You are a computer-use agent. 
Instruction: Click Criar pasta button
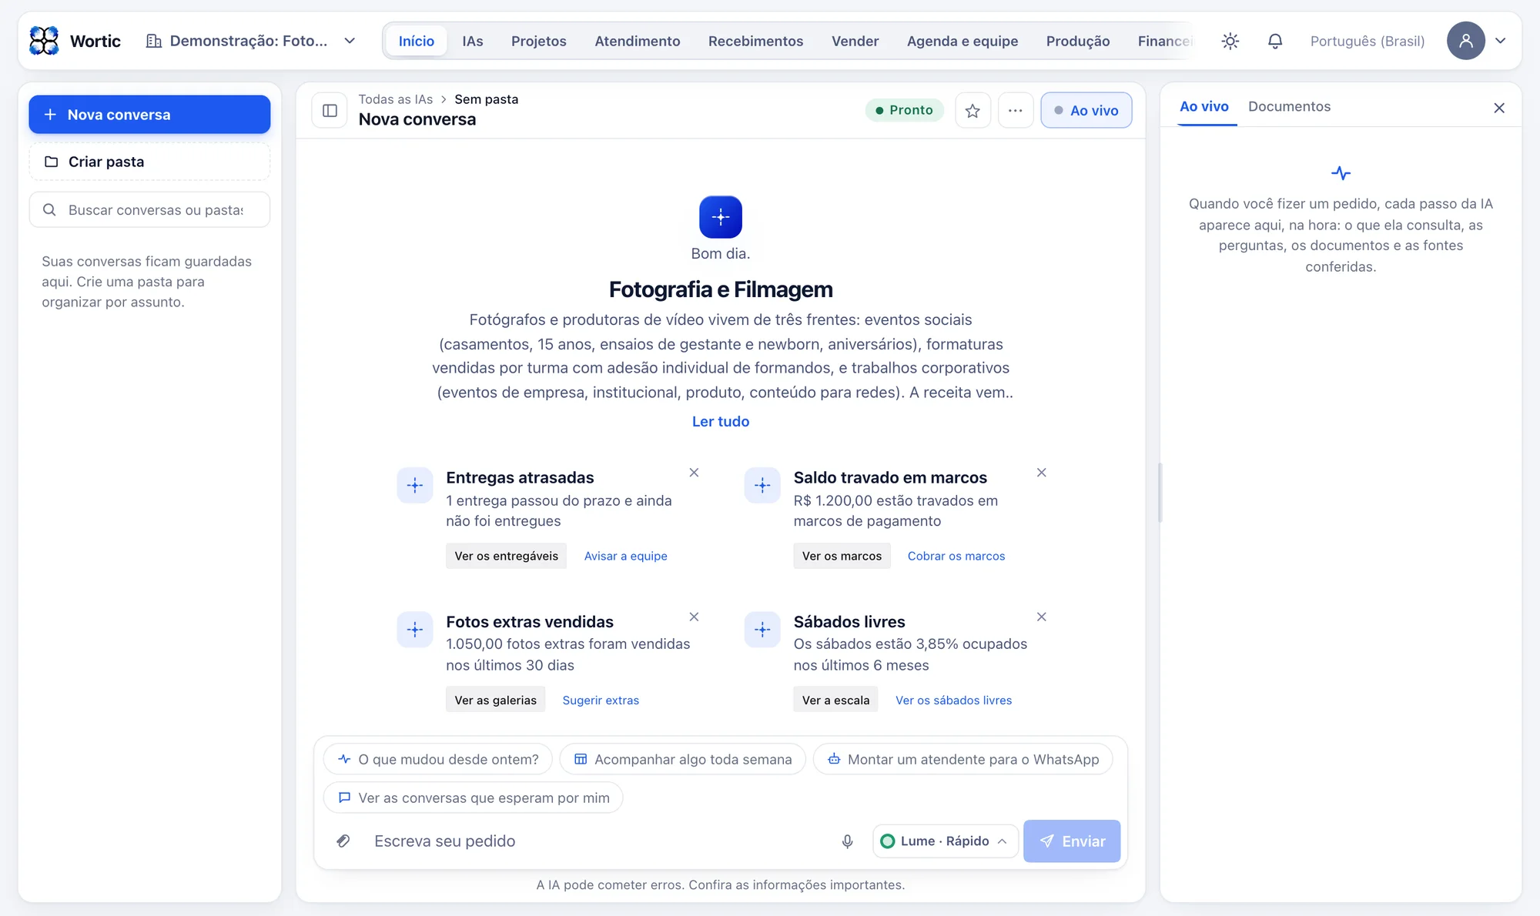click(149, 162)
